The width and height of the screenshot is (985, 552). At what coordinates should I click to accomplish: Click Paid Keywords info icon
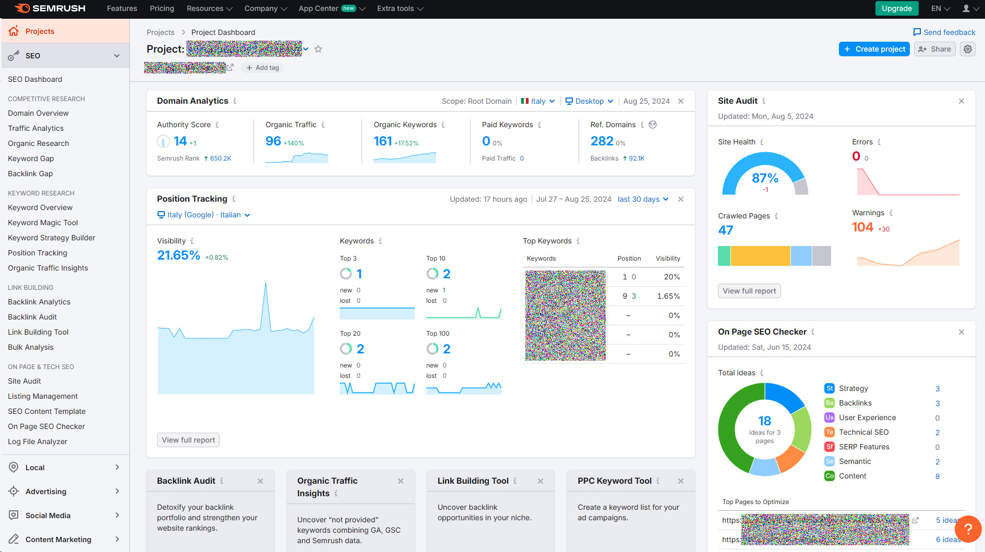click(x=539, y=125)
